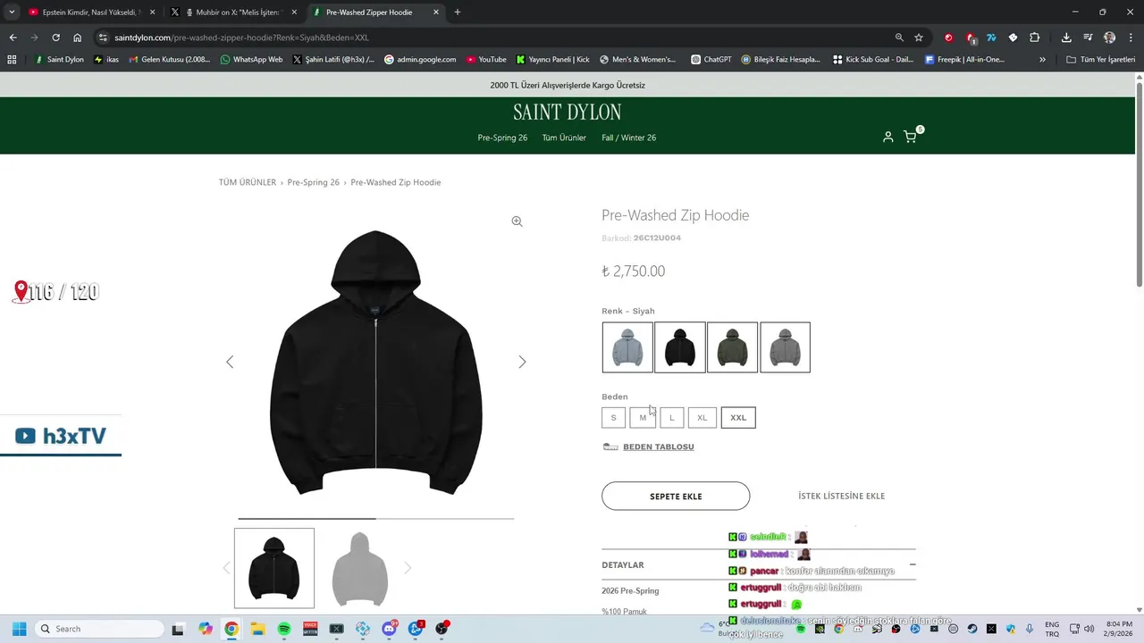
Task: Choose the black hoodie color
Action: (x=680, y=347)
